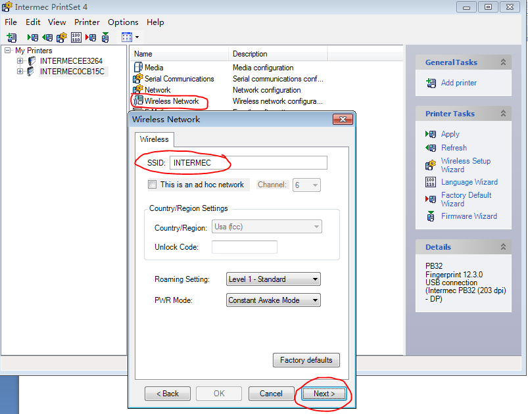Viewport: 528px width, 414px height.
Task: Open the Wireless Setup Wizard link
Action: click(x=466, y=165)
